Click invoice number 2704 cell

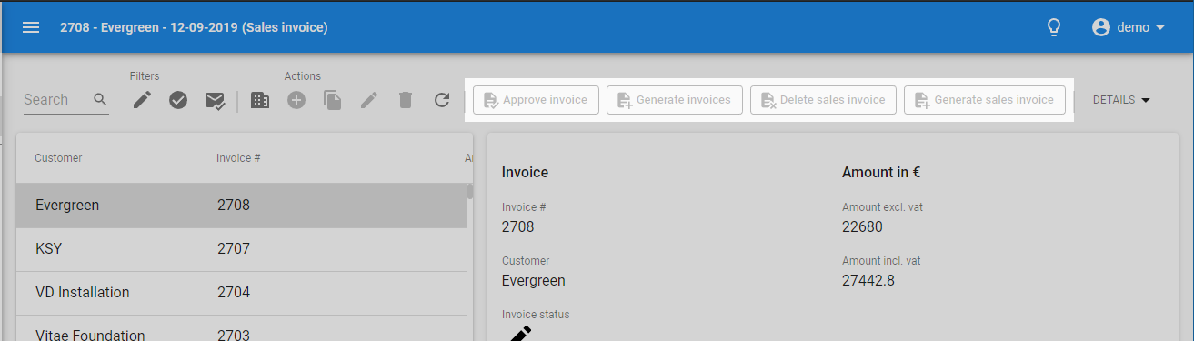pos(234,293)
